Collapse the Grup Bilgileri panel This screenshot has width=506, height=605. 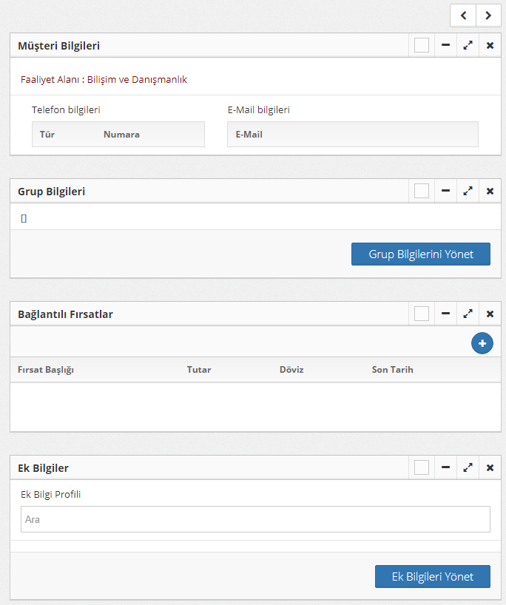[445, 191]
